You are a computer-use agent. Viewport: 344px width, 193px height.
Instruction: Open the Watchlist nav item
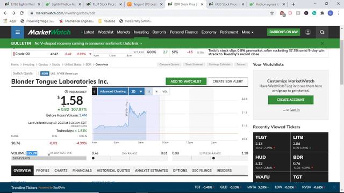(105, 32)
